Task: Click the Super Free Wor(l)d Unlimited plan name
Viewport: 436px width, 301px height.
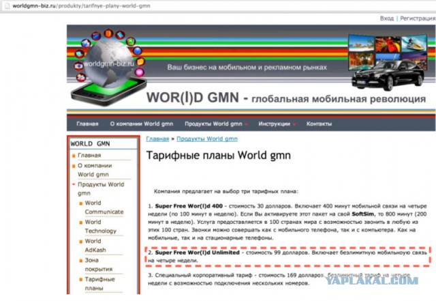Action: (x=197, y=253)
